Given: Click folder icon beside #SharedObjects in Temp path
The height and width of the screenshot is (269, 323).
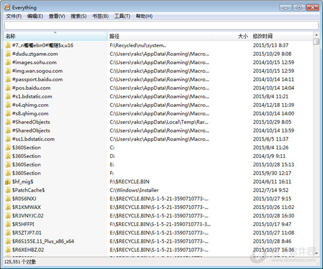Looking at the screenshot, I should (x=8, y=122).
